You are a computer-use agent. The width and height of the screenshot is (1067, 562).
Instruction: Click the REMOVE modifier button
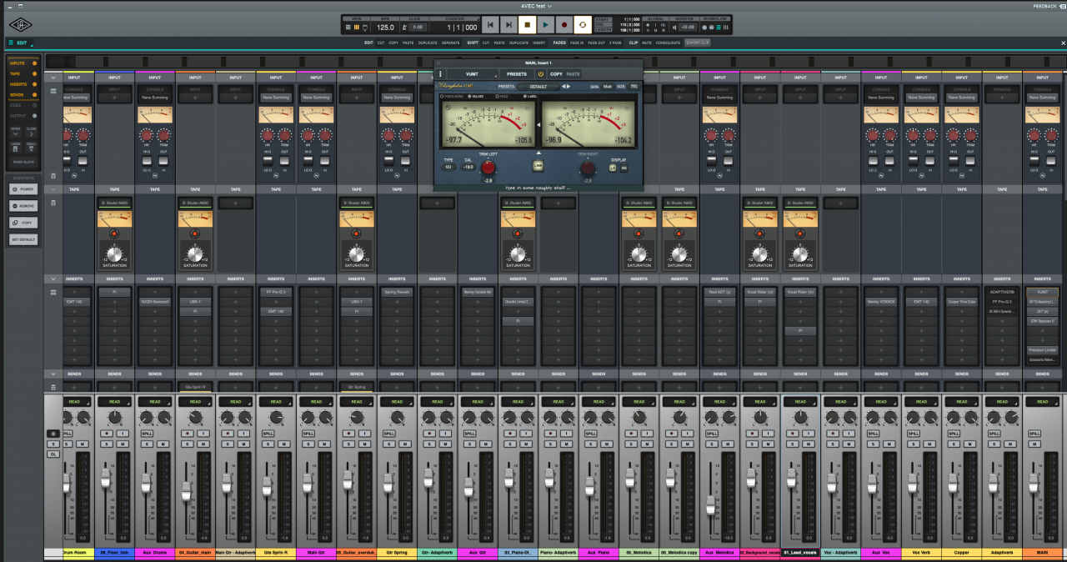pos(23,205)
